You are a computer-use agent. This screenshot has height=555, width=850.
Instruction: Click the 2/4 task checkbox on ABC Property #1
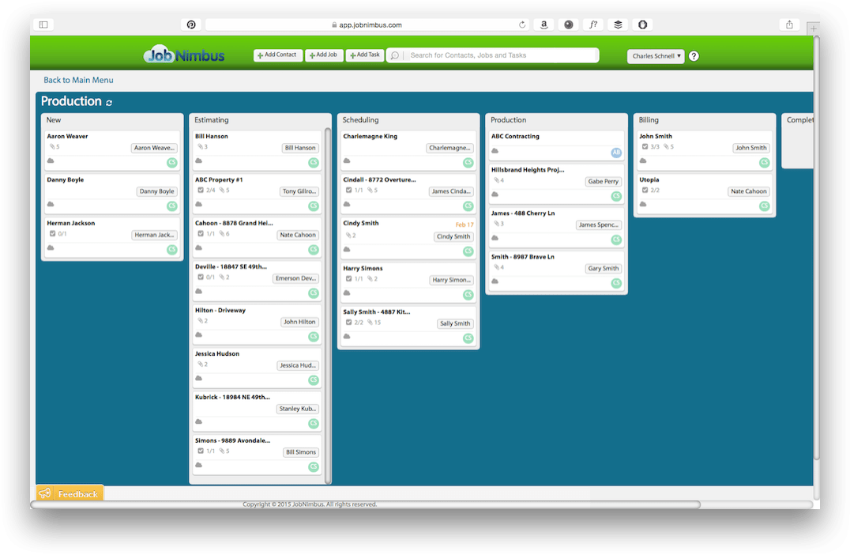(x=201, y=191)
